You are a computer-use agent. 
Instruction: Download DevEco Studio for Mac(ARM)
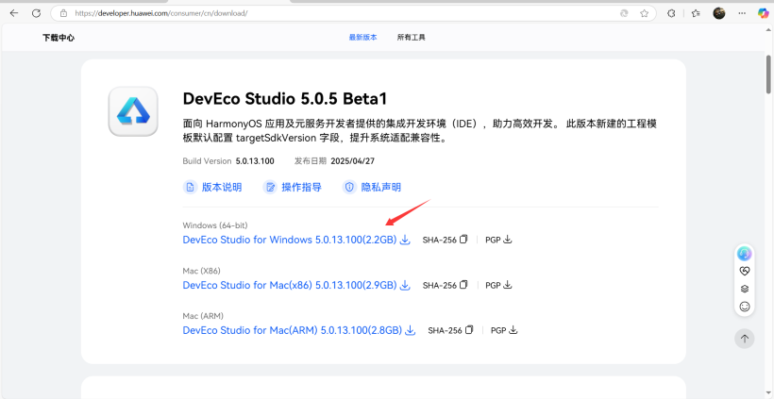pos(293,330)
